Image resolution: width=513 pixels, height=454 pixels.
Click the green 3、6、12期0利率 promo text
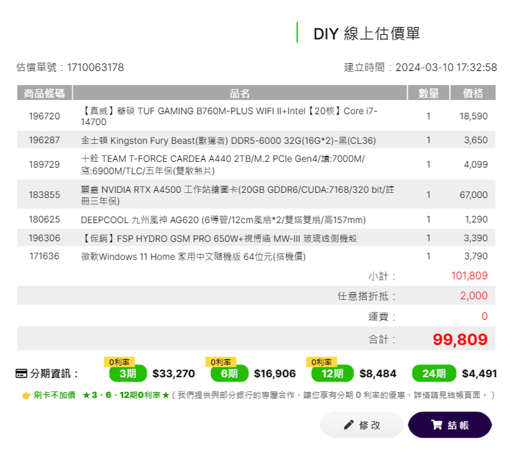click(x=126, y=395)
